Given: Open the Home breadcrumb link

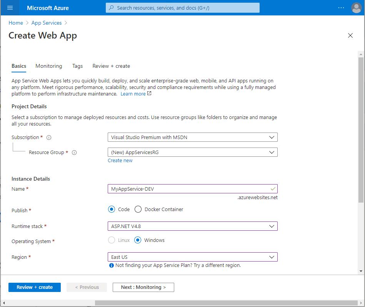Looking at the screenshot, I should click(x=15, y=23).
